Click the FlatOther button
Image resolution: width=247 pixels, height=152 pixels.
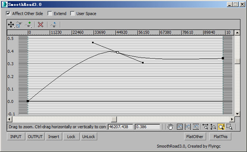tap(195, 137)
